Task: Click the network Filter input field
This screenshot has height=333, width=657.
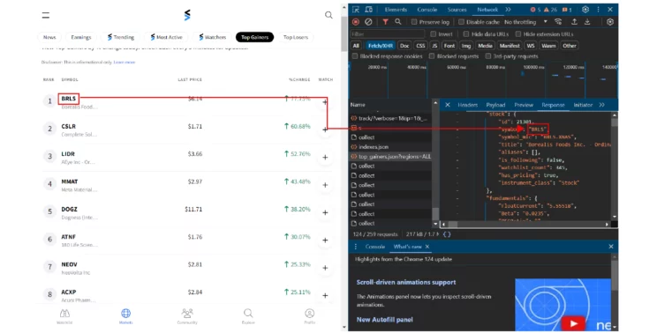Action: pos(388,33)
